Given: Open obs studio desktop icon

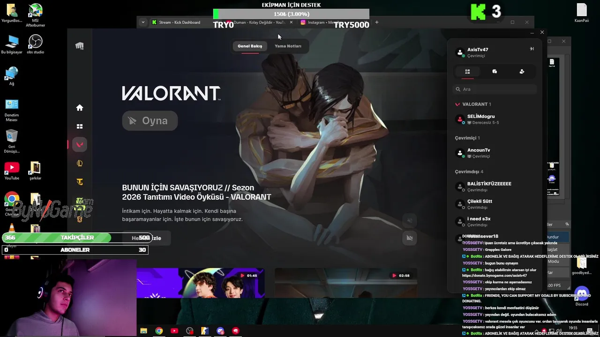Looking at the screenshot, I should pyautogui.click(x=35, y=44).
